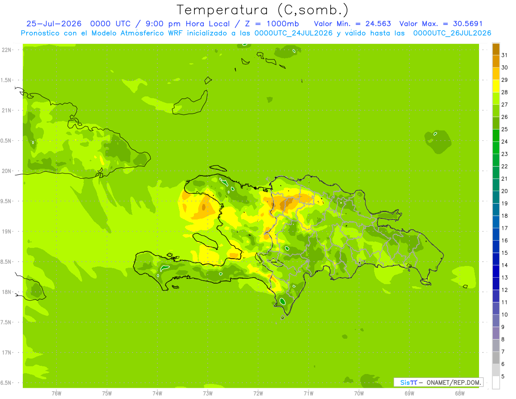The image size is (516, 399).
Task: Click the '76W' longitude label
Action: point(56,393)
